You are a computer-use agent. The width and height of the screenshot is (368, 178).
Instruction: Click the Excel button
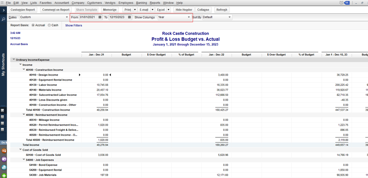pos(161,10)
